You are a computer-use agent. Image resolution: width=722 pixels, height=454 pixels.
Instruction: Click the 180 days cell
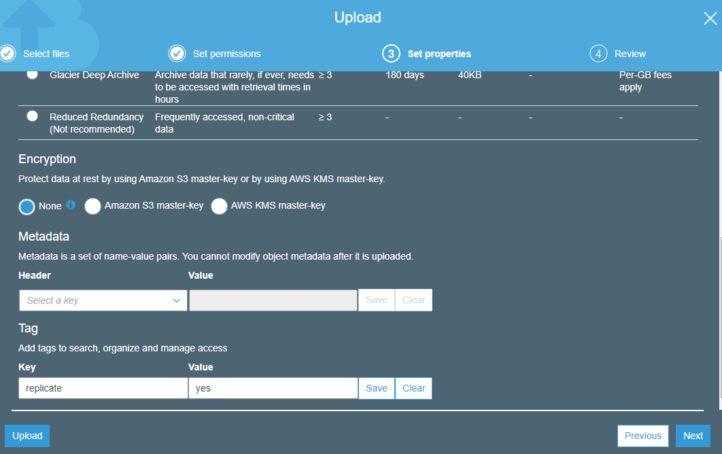coord(405,75)
